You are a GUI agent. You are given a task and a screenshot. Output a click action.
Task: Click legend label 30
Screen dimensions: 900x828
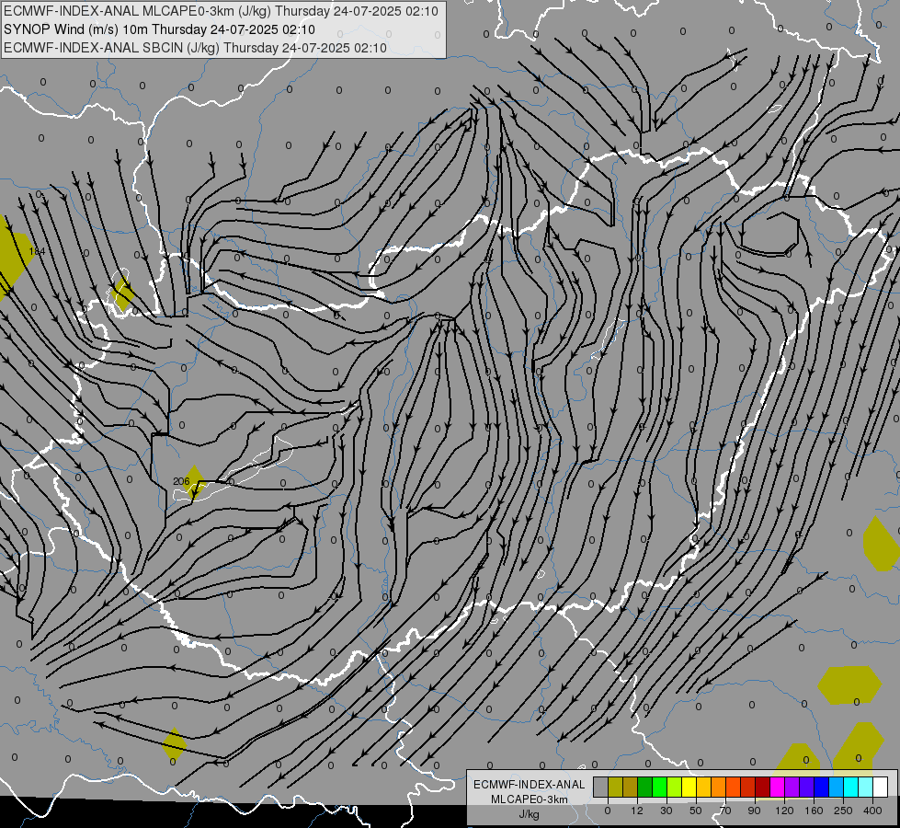tap(666, 811)
